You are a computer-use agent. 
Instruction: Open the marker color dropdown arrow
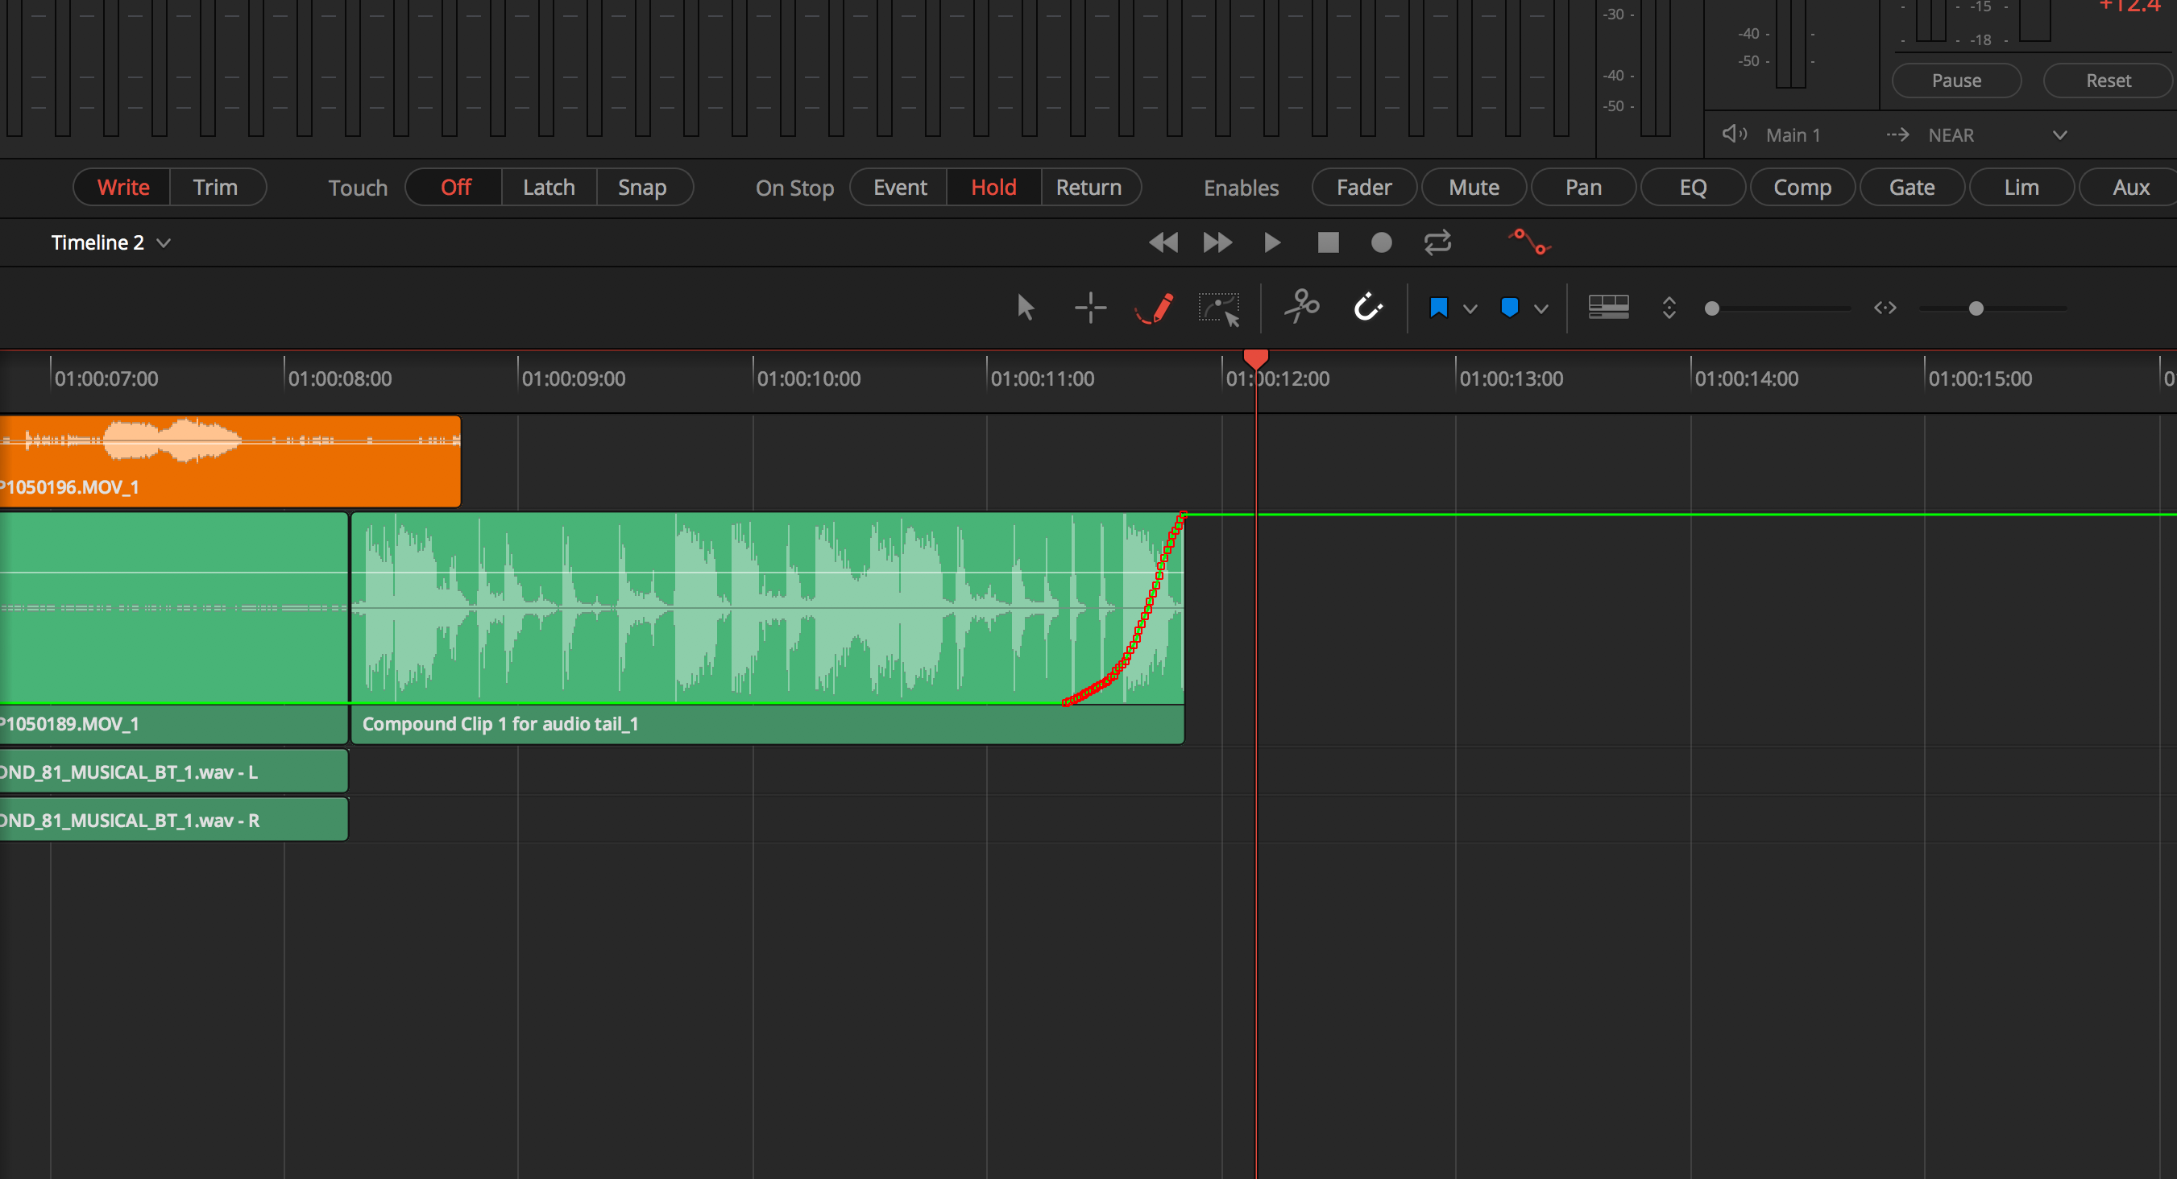point(1540,309)
